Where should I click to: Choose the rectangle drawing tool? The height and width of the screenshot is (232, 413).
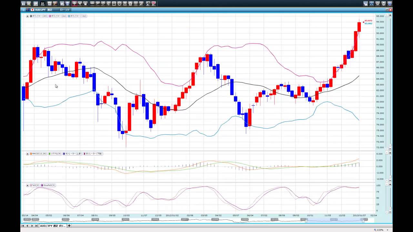click(x=114, y=4)
